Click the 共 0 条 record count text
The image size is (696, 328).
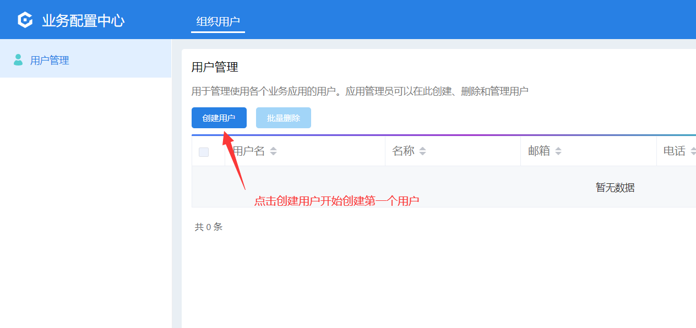pos(209,227)
